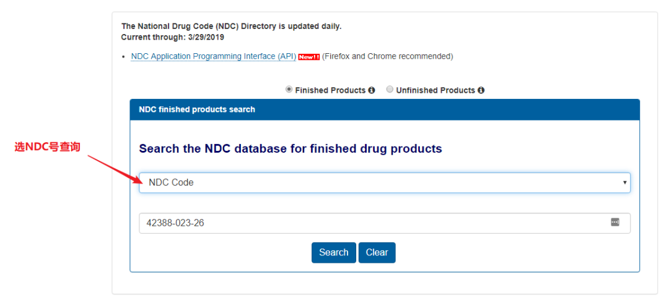Select the Unfinished Products radio button
This screenshot has width=669, height=303.
(x=390, y=90)
